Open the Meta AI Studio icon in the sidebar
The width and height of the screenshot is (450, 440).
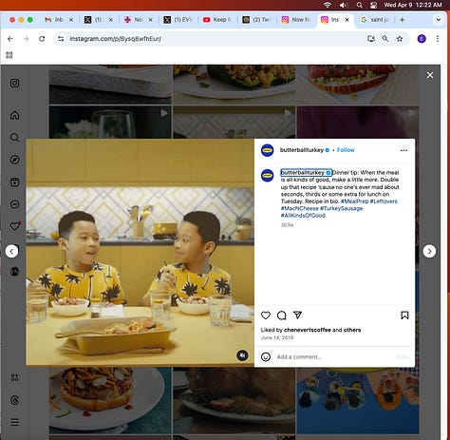coord(14,377)
